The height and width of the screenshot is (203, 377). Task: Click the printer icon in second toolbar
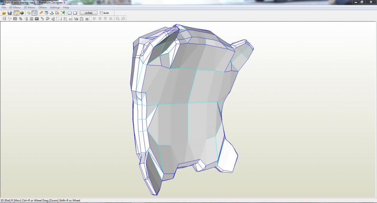pyautogui.click(x=87, y=19)
